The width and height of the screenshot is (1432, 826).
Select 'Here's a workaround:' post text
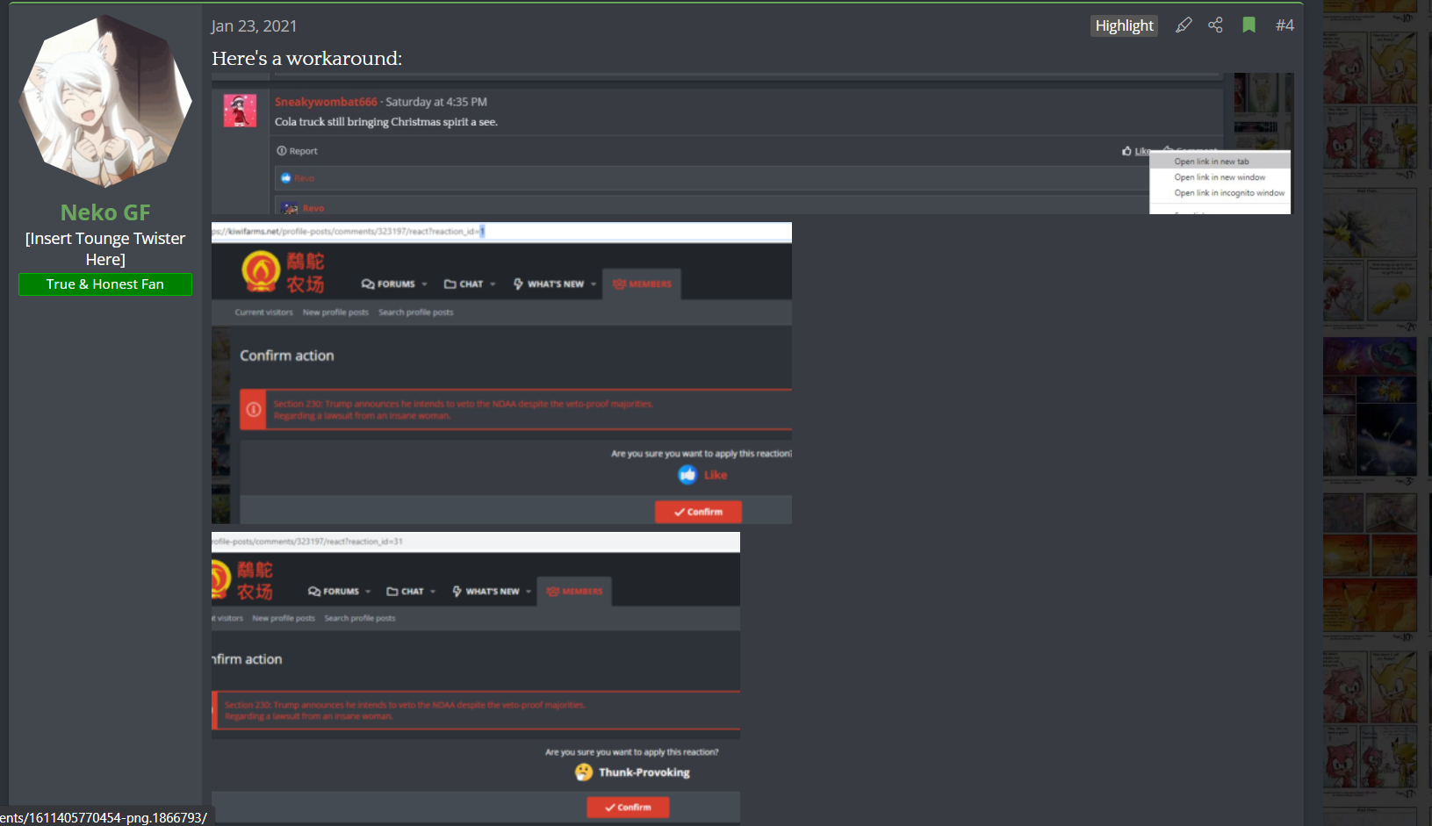(306, 59)
